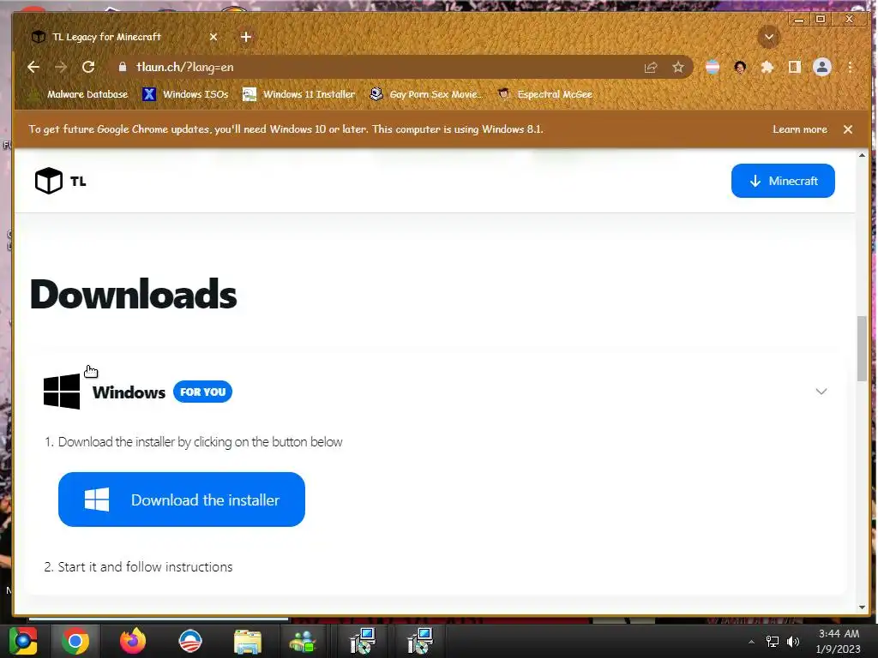Viewport: 878px width, 658px height.
Task: Click the padlock site info icon
Action: coord(123,67)
